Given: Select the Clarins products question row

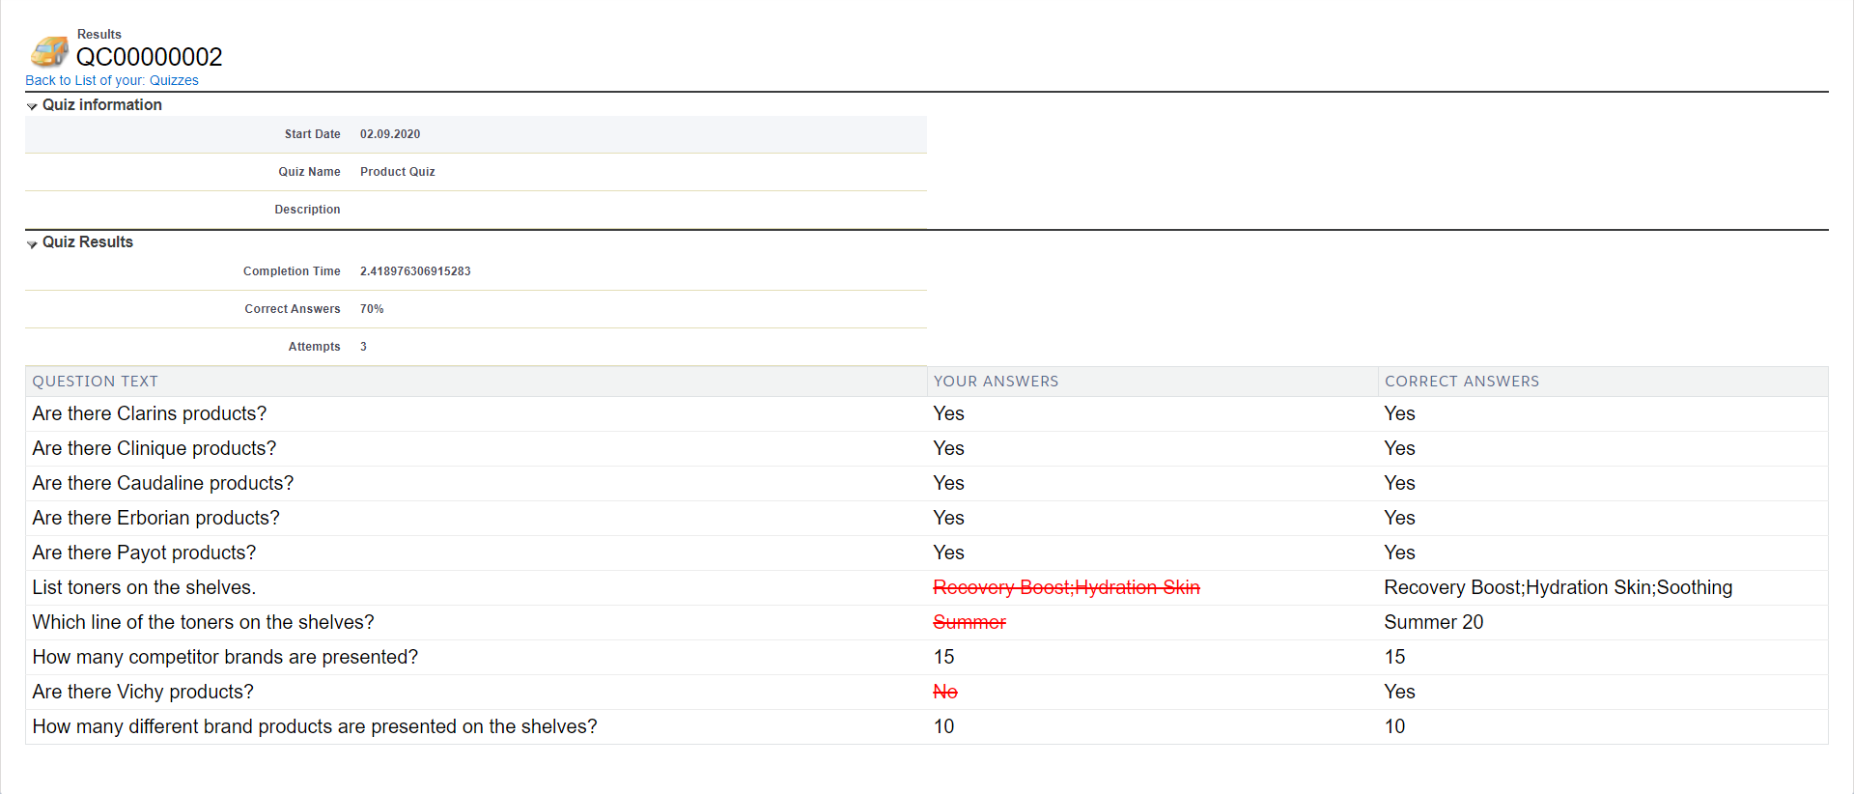Looking at the screenshot, I should tap(150, 413).
